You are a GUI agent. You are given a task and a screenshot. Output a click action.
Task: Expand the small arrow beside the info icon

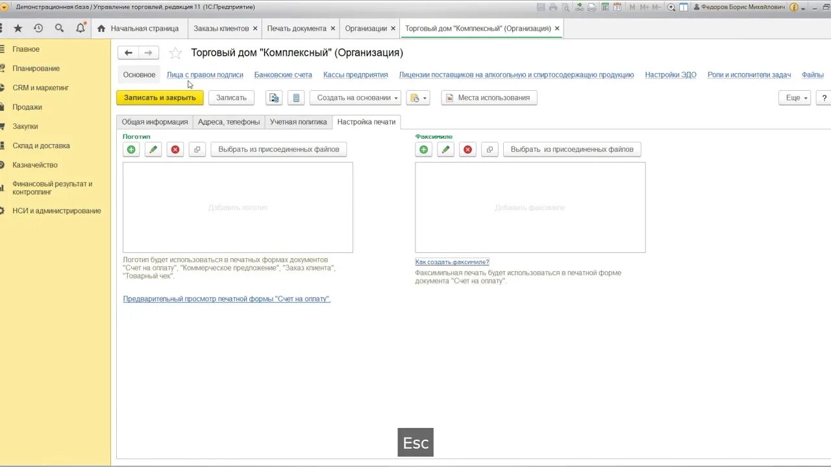(803, 8)
